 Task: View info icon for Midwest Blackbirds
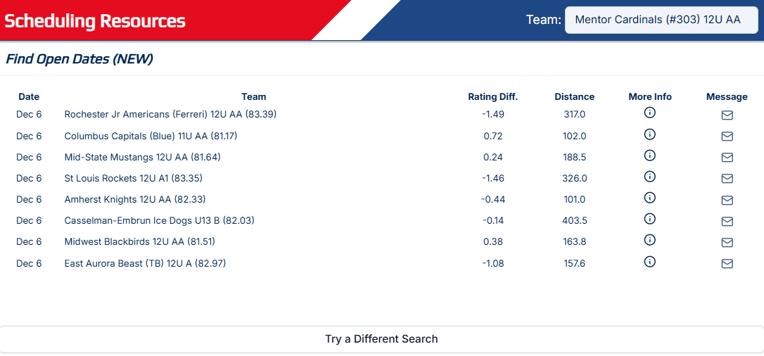click(649, 240)
